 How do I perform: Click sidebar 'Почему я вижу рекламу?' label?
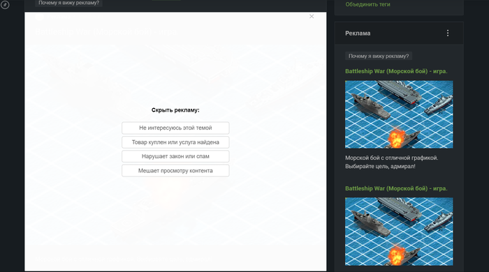[x=379, y=56]
